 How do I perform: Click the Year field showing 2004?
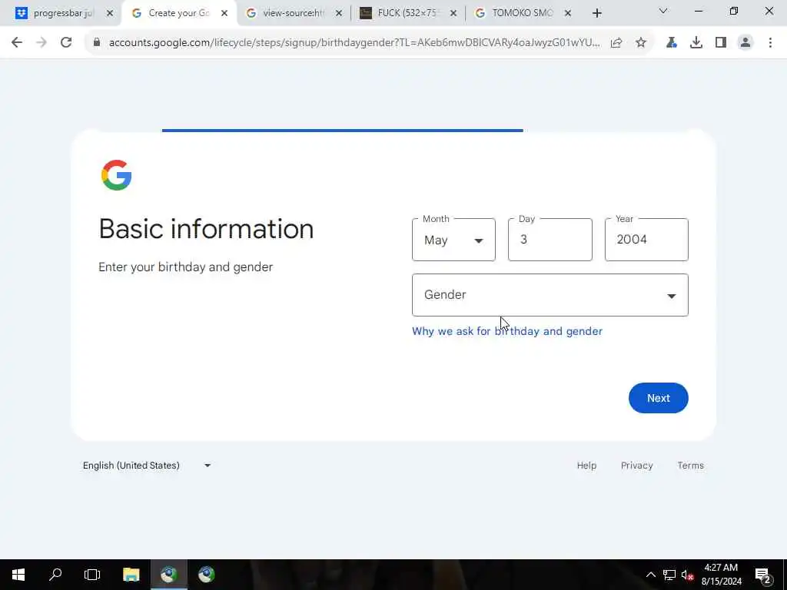pyautogui.click(x=646, y=240)
